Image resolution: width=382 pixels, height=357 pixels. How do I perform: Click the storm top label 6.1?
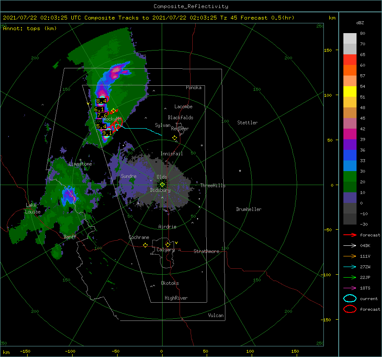pos(99,110)
